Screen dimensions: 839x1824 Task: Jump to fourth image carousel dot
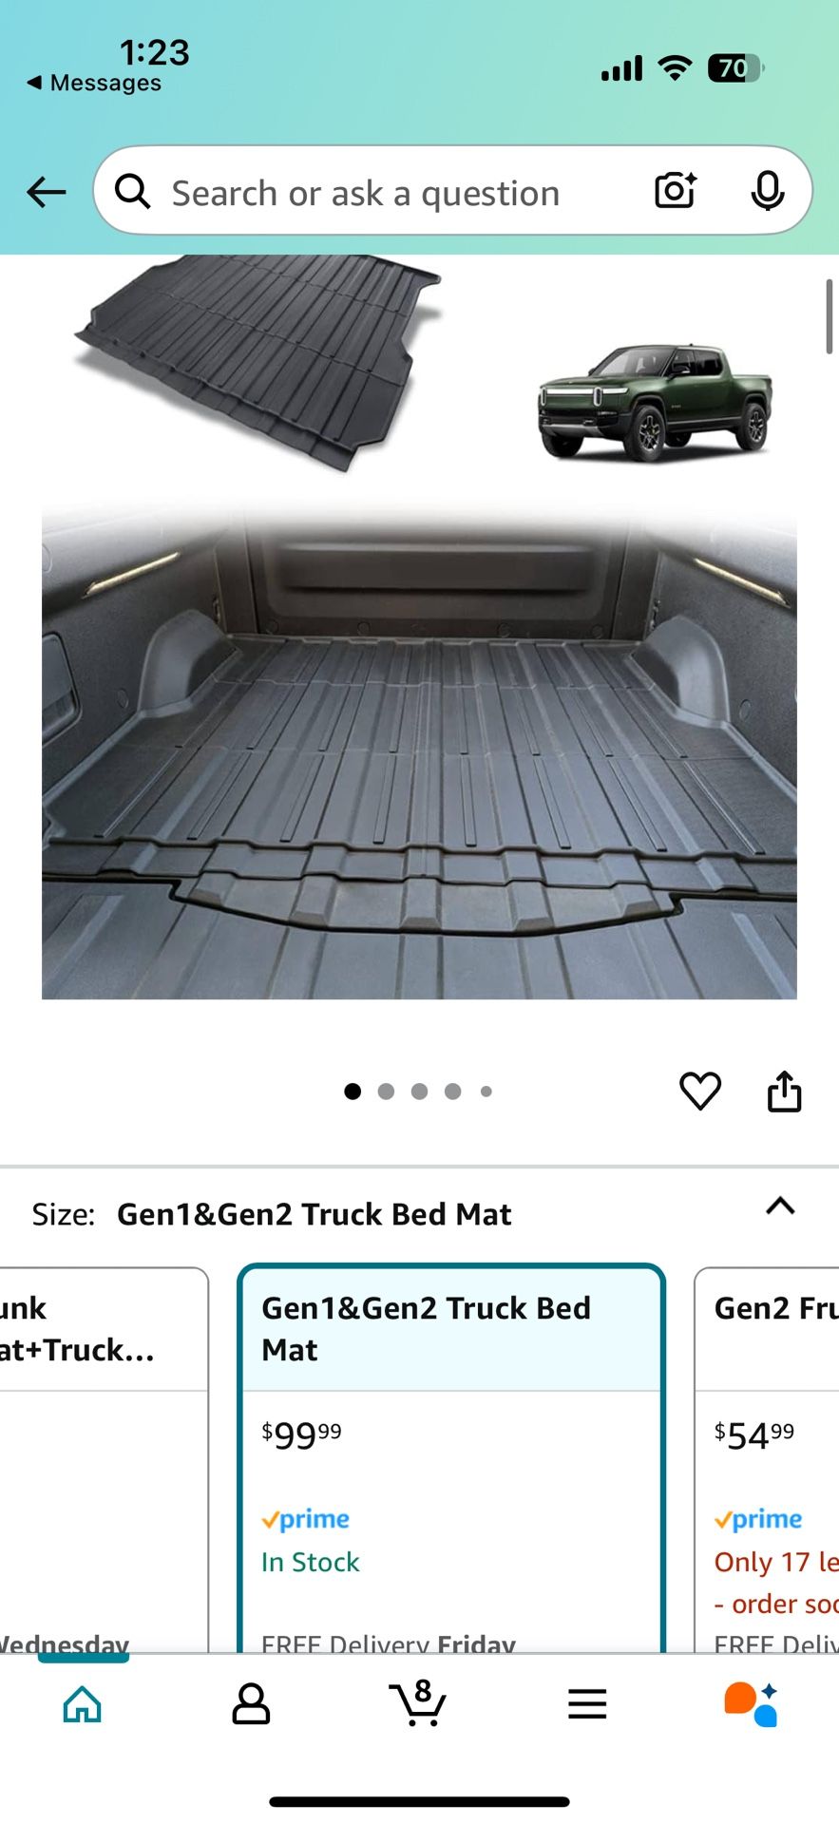click(x=452, y=1092)
